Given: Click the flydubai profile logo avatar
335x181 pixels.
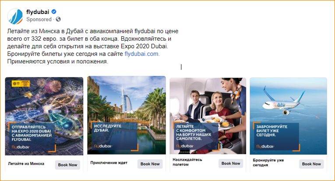Looking at the screenshot, I should (x=15, y=16).
